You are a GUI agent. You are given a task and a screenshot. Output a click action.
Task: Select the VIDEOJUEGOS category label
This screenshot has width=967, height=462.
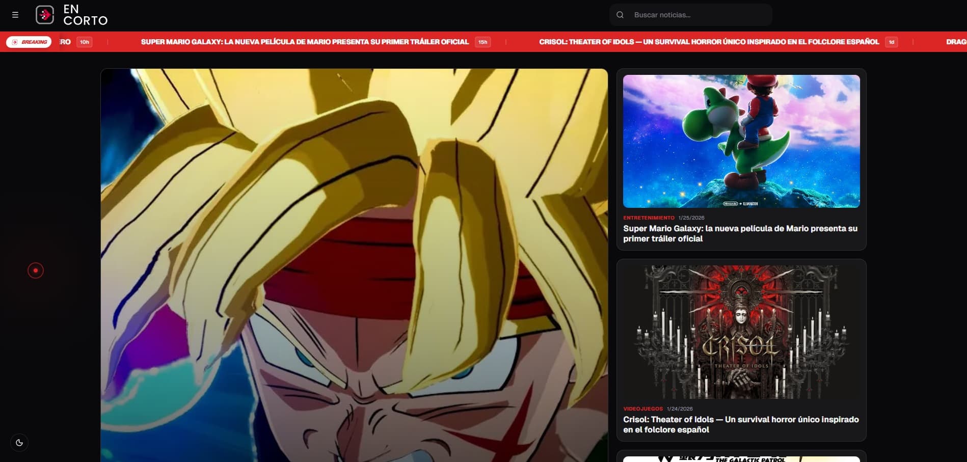[643, 409]
